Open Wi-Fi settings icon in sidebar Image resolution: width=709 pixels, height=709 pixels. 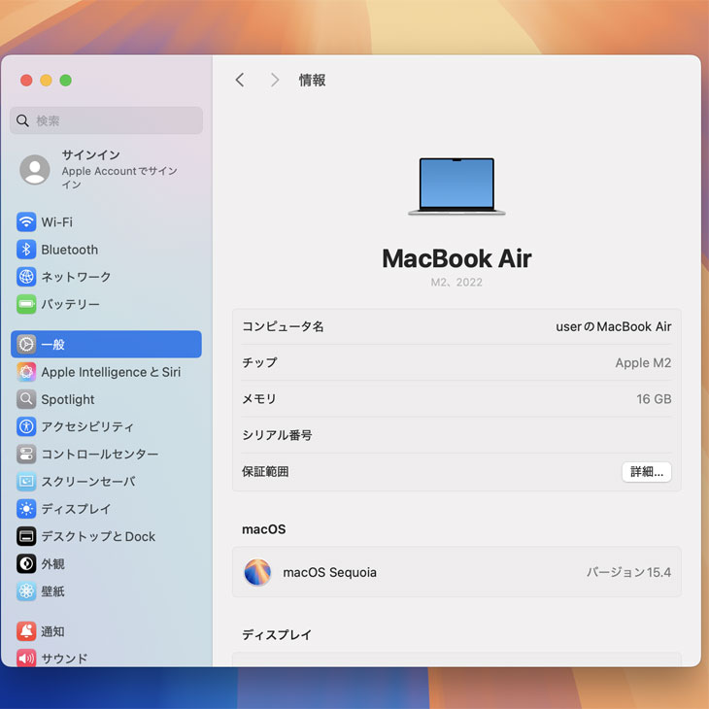click(x=26, y=222)
